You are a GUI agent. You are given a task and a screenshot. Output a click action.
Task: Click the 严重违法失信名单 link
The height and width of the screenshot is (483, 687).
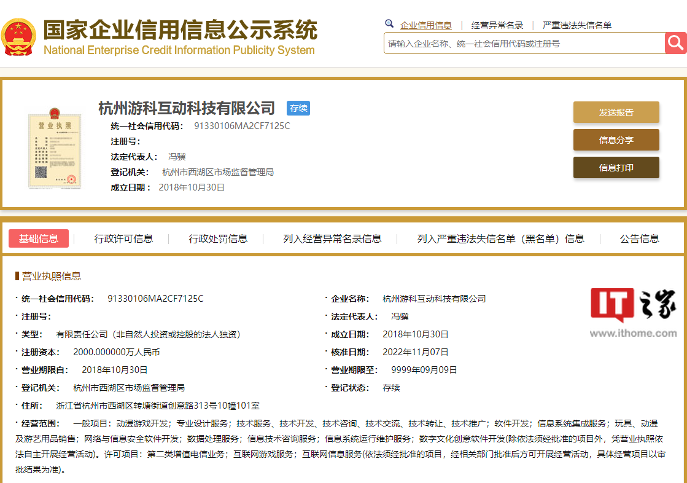[578, 25]
